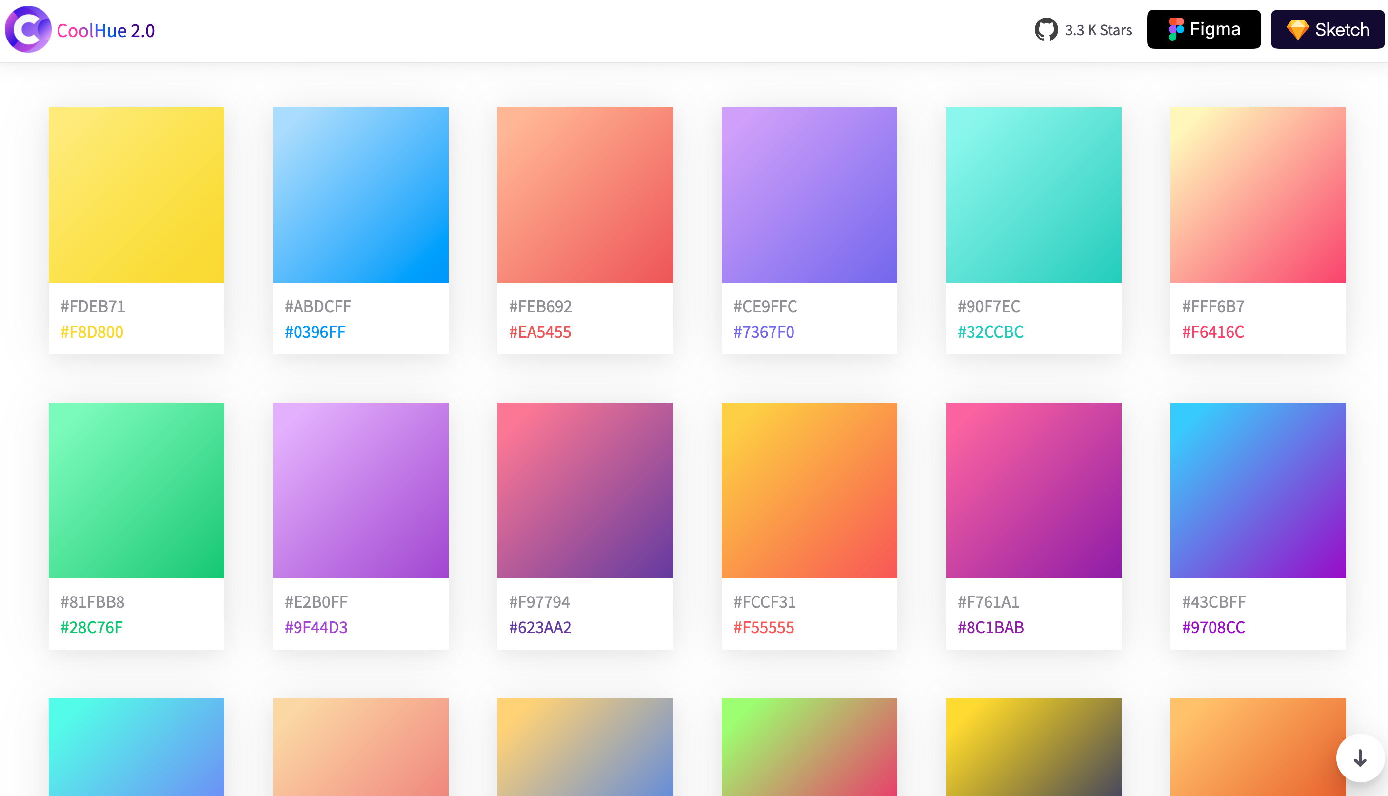The width and height of the screenshot is (1388, 796).
Task: Click the Sketch diamond icon
Action: tap(1297, 30)
